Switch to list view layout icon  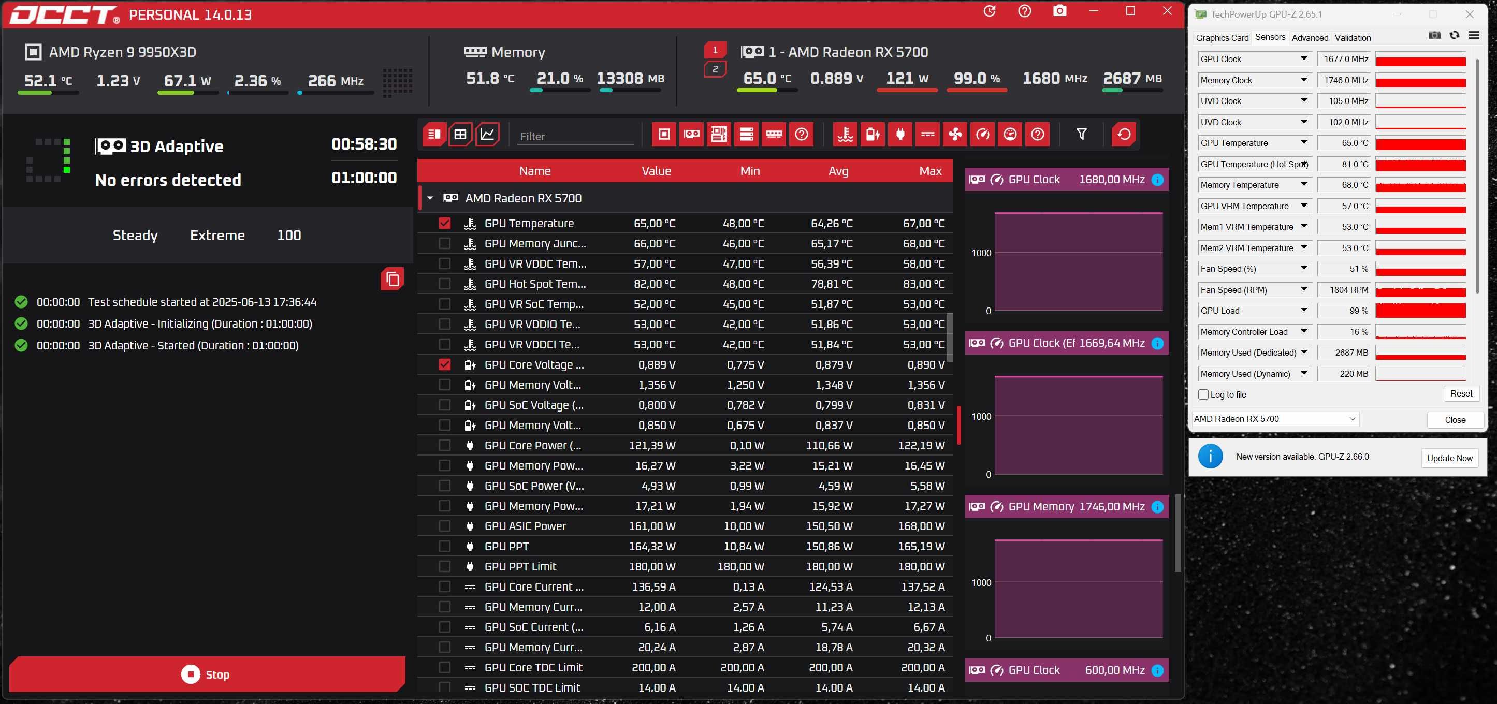click(x=434, y=134)
